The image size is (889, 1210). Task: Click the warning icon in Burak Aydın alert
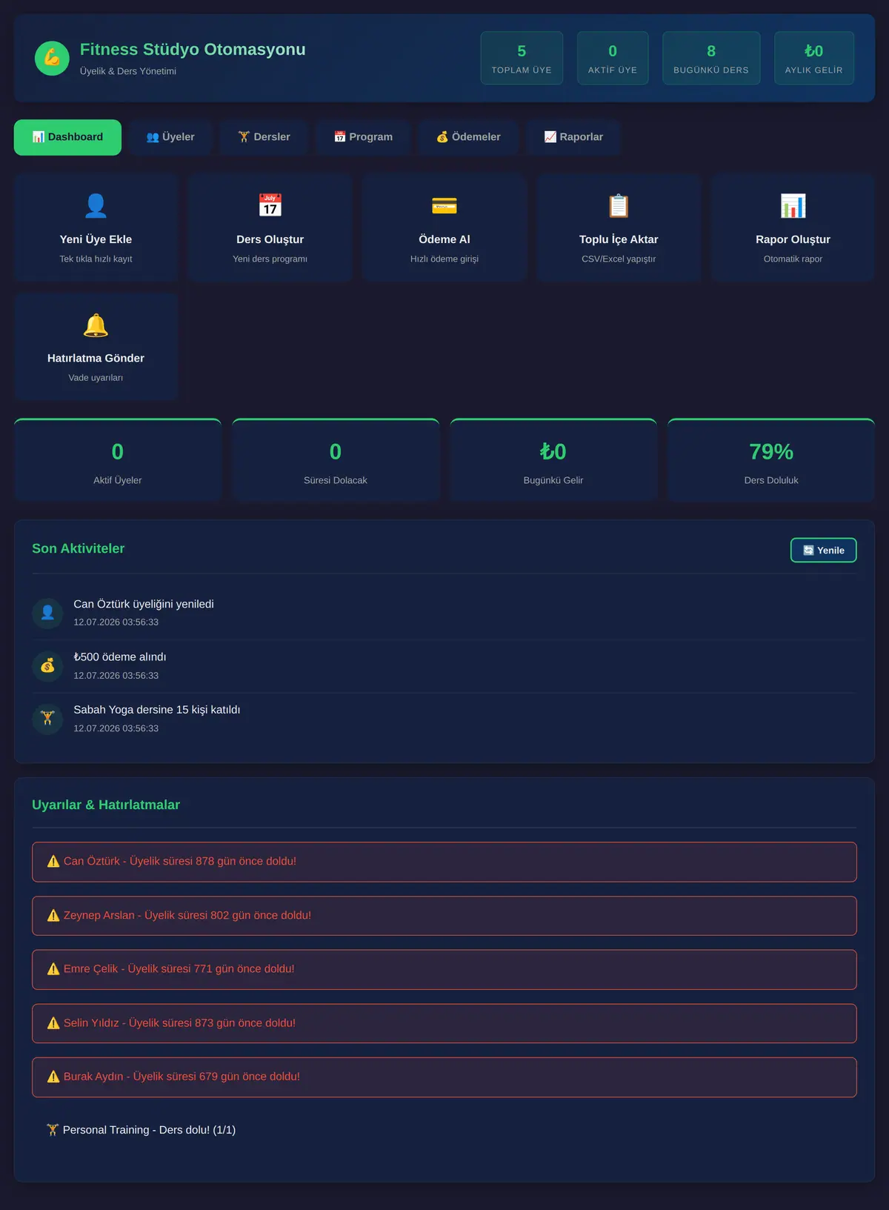pos(53,1077)
